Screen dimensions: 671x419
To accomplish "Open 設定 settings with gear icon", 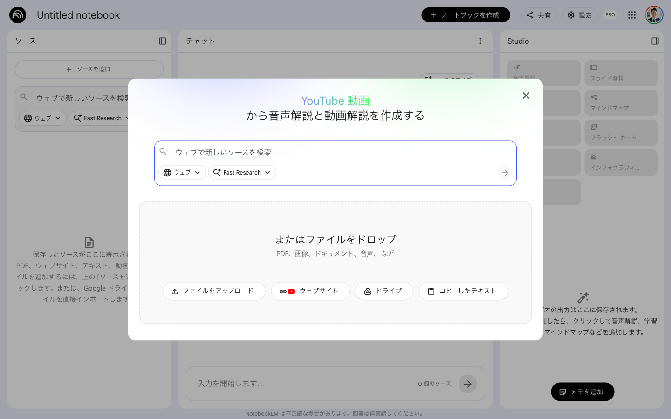I will click(580, 15).
